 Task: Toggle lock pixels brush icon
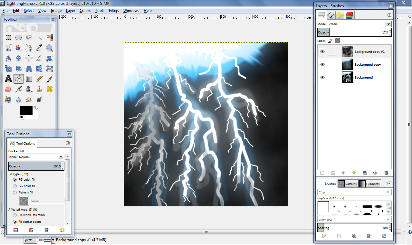pos(330,41)
